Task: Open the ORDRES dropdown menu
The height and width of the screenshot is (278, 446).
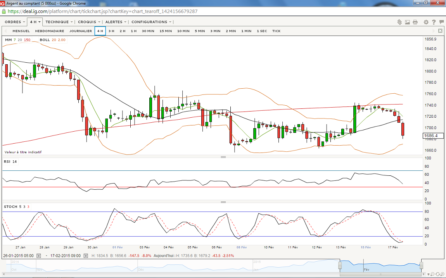Action: [x=15, y=22]
